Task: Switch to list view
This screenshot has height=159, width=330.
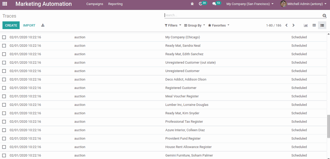Action: tap(322, 25)
